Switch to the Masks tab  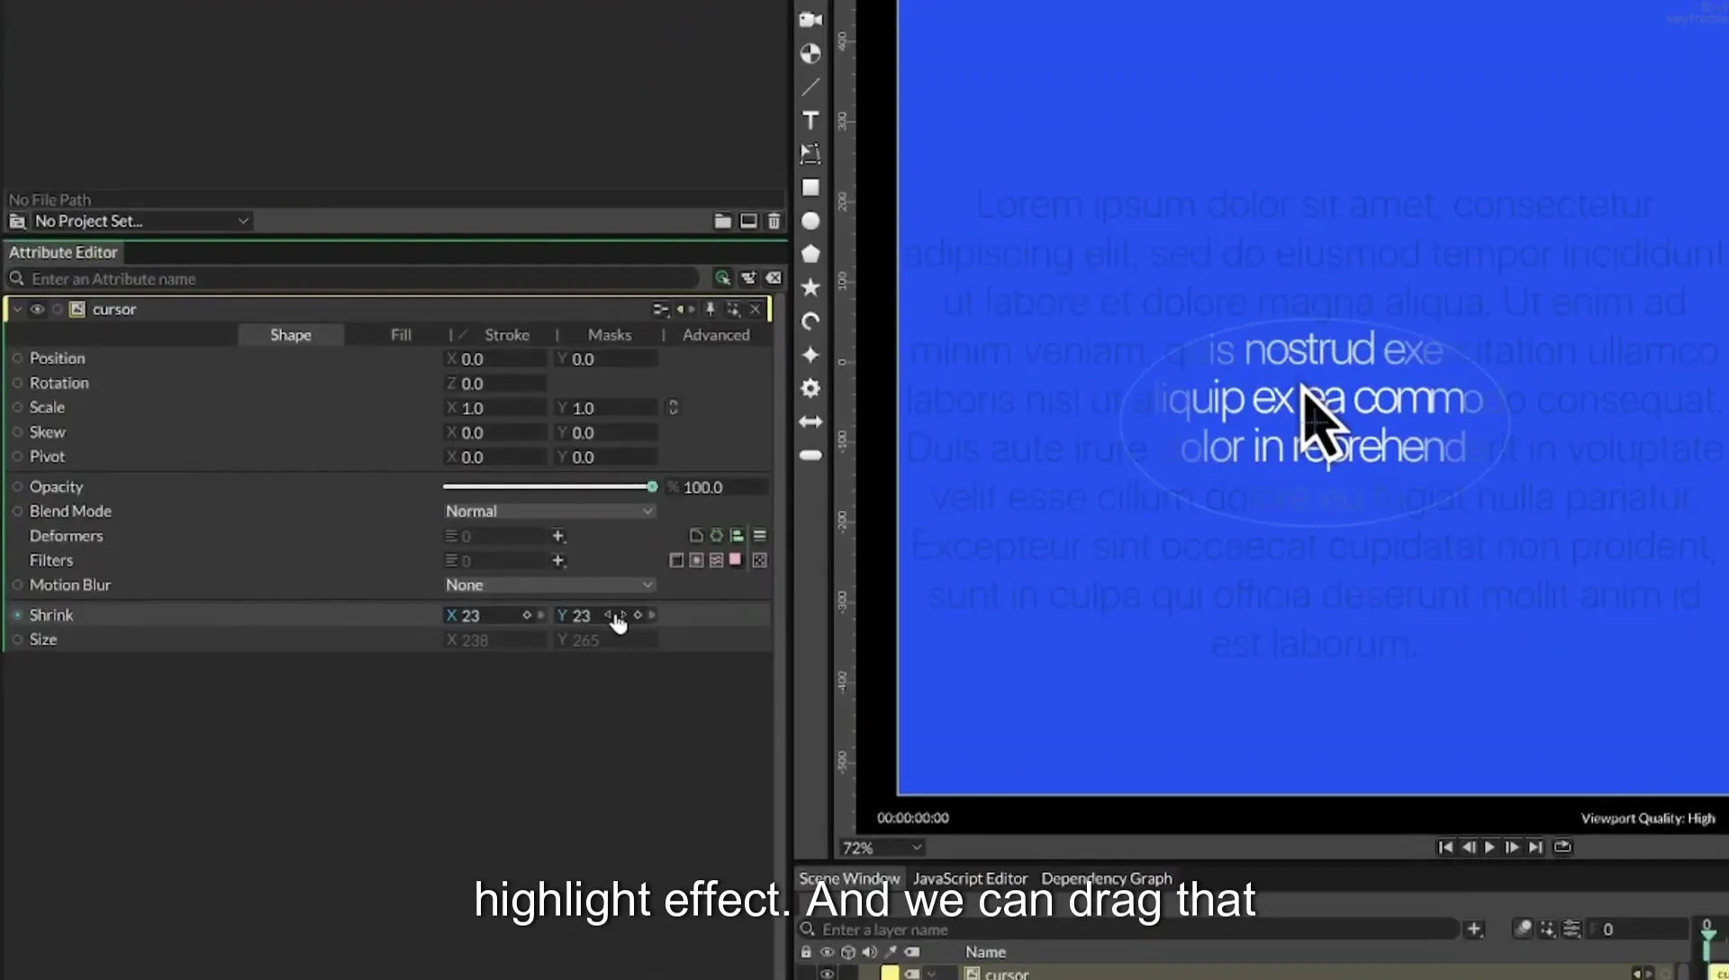pos(610,334)
